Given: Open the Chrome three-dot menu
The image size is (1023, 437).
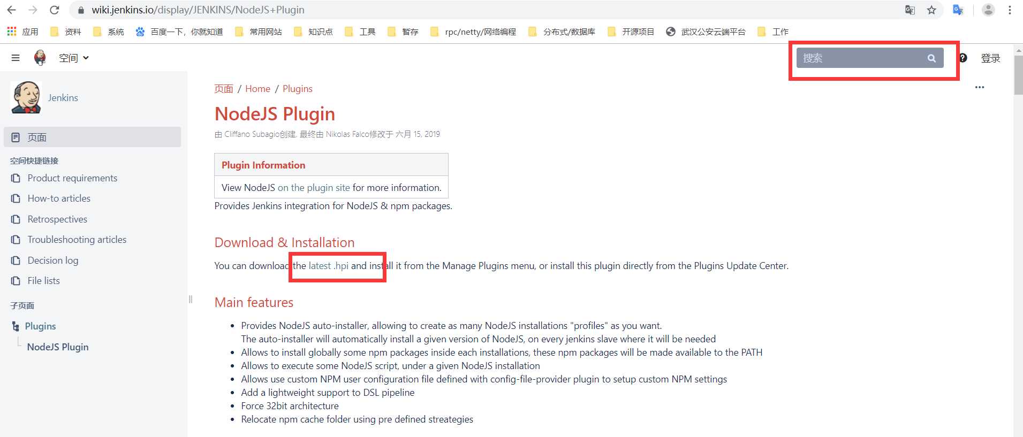Looking at the screenshot, I should (1010, 10).
